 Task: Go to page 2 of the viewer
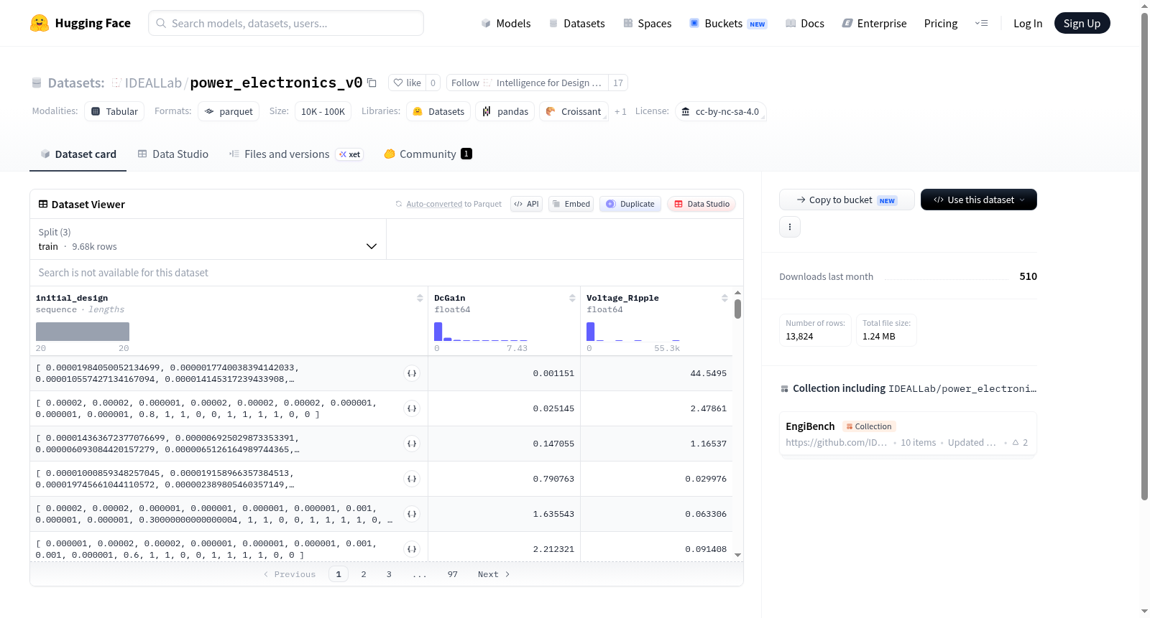coord(364,574)
